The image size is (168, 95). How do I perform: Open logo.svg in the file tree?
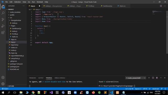(14, 53)
